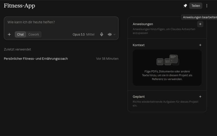Click the Kontext section heading
The height and width of the screenshot is (136, 217).
tap(139, 45)
